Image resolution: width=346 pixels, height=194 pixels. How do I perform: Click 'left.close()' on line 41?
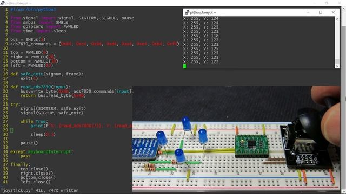click(35, 182)
